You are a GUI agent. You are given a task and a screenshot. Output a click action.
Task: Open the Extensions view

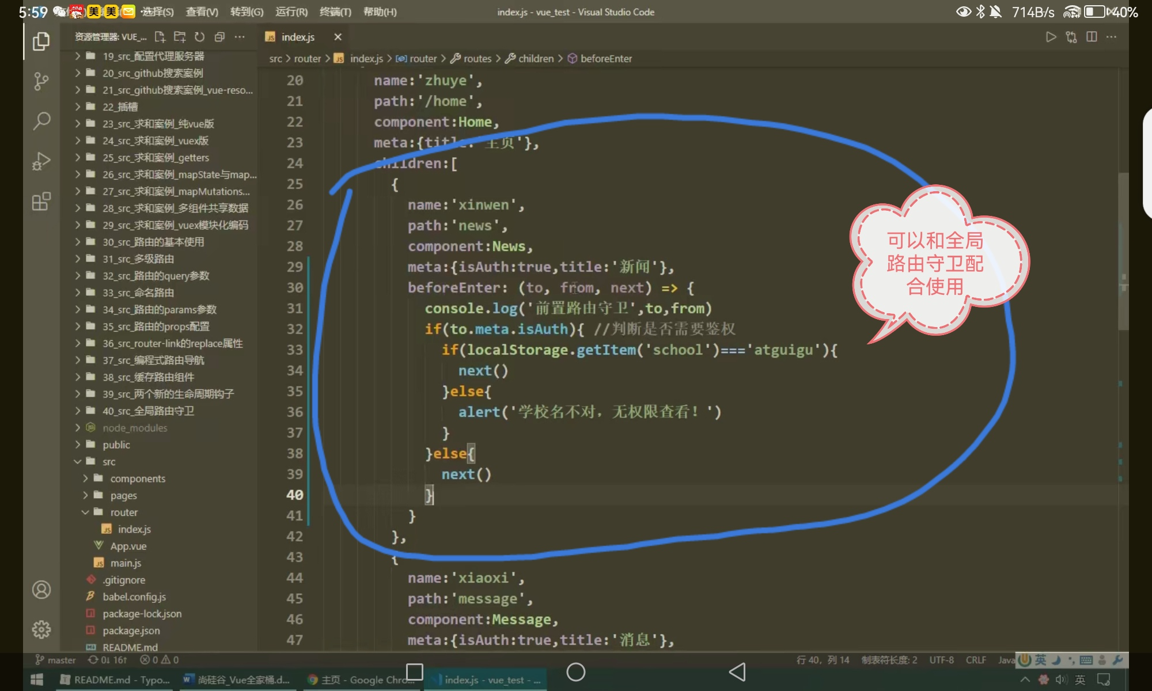pos(41,202)
